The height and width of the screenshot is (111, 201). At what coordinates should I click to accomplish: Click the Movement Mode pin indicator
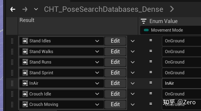(x=146, y=30)
